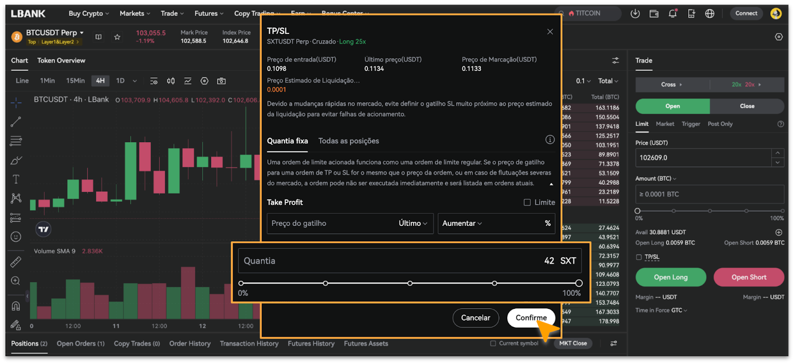Open the chart patterns tool

click(x=16, y=198)
